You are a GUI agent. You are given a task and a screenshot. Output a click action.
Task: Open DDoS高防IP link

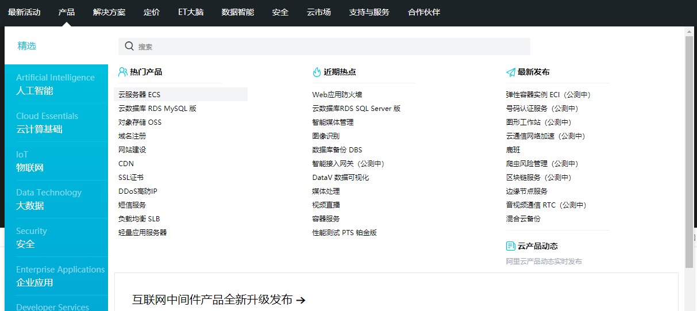point(138,191)
